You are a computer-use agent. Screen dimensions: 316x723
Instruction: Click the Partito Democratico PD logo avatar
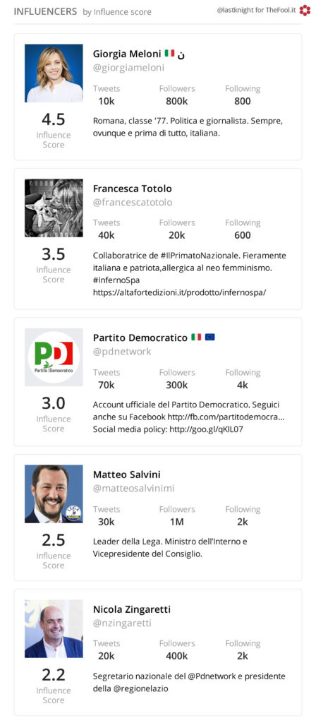(x=54, y=357)
